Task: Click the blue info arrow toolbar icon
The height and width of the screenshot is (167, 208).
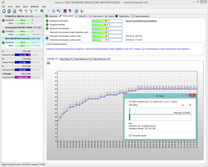Action: click(81, 11)
